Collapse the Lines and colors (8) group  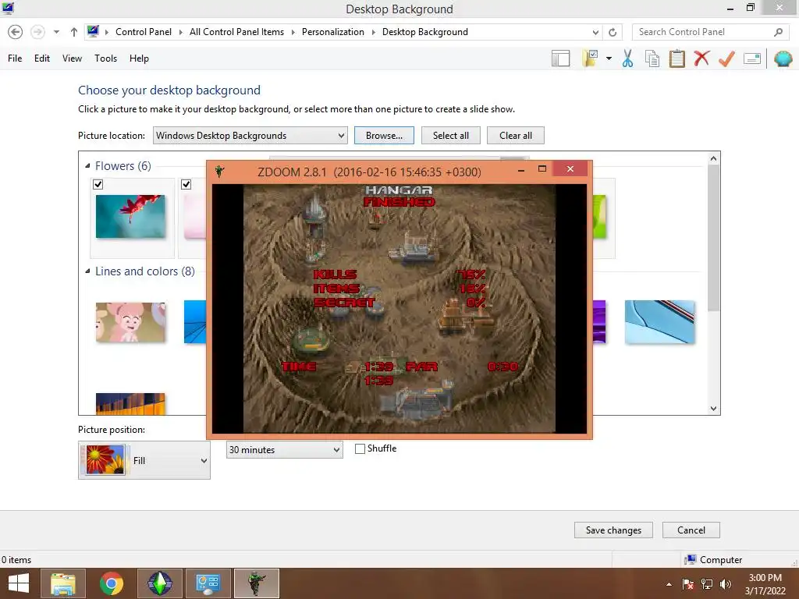pos(87,271)
